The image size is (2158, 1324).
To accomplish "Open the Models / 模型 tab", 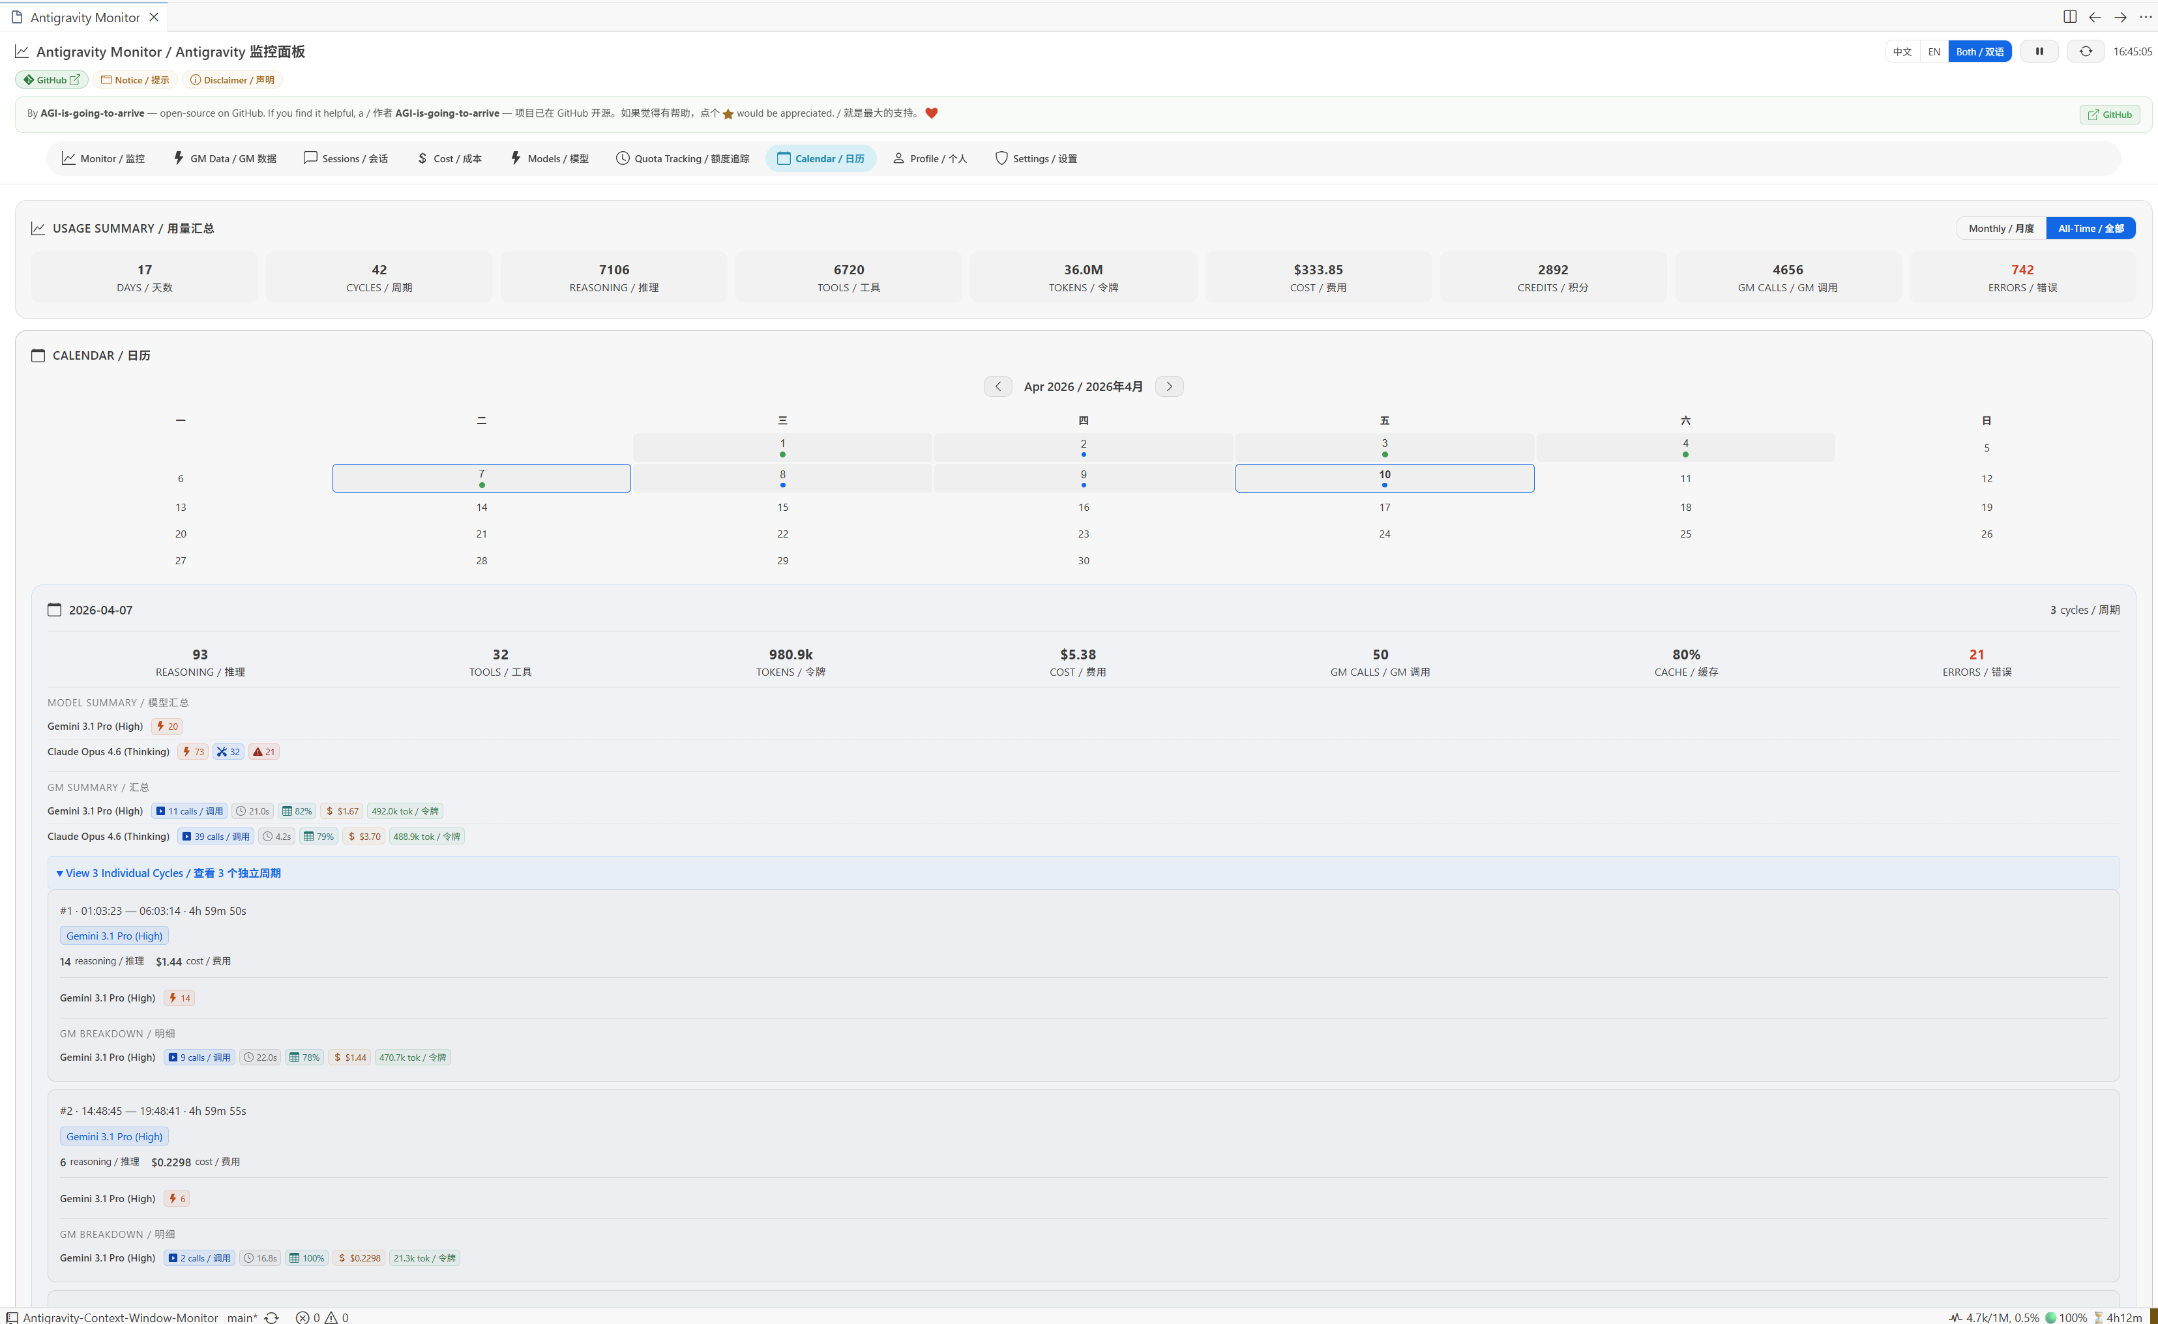I will (550, 158).
